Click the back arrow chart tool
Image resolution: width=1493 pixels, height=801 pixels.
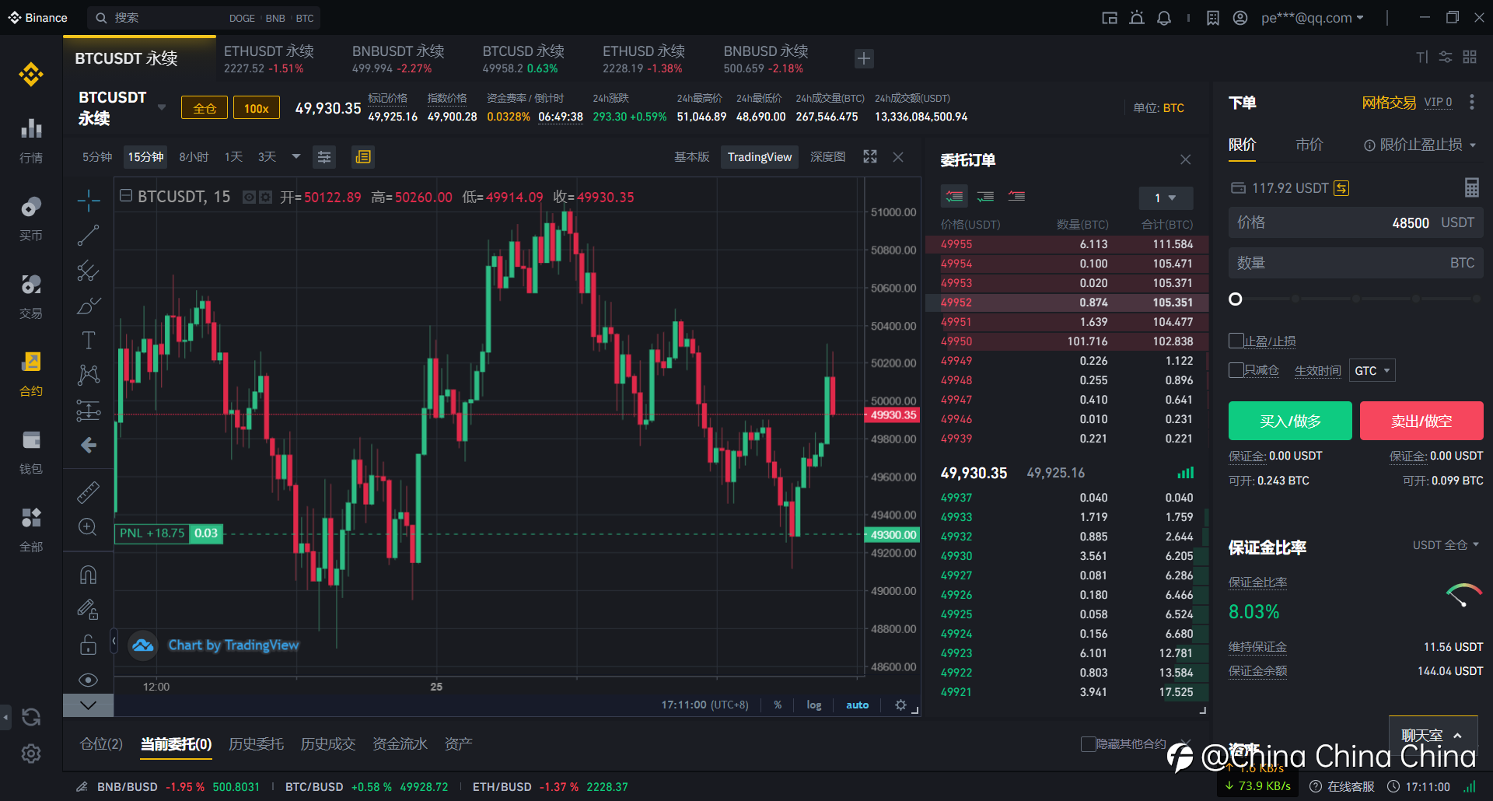click(89, 445)
